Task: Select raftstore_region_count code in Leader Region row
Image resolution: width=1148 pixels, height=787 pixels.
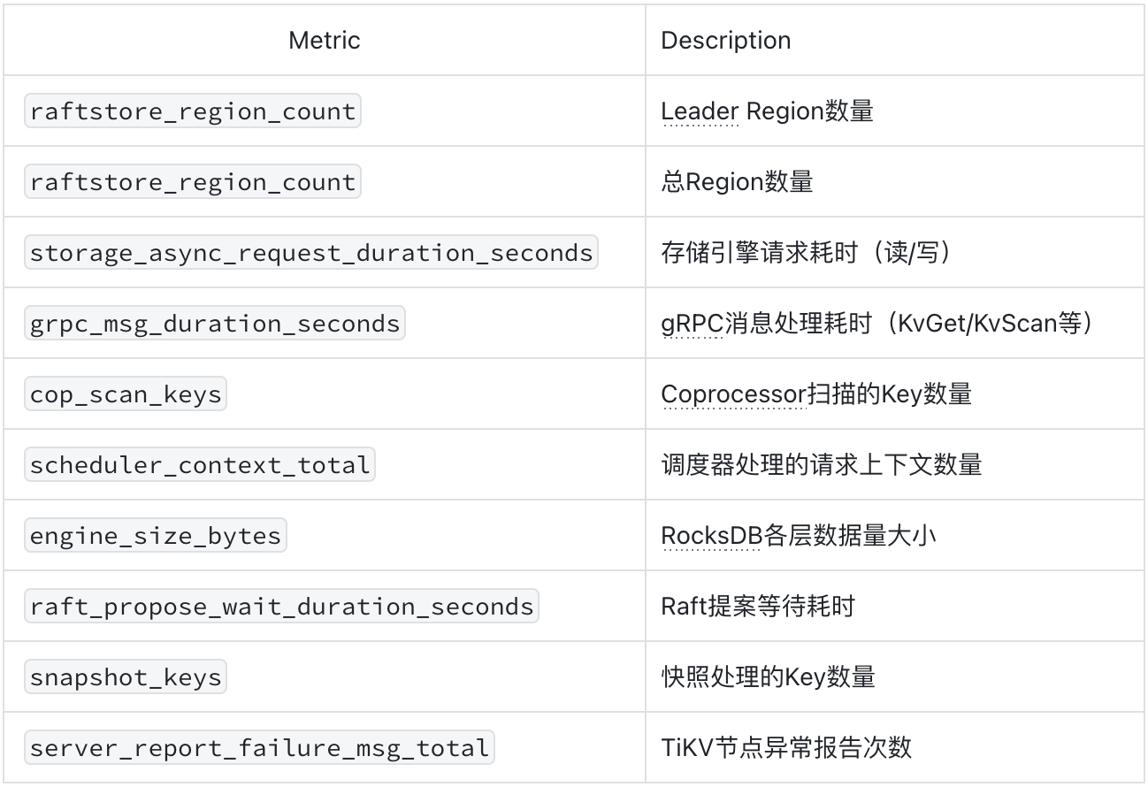Action: (193, 111)
